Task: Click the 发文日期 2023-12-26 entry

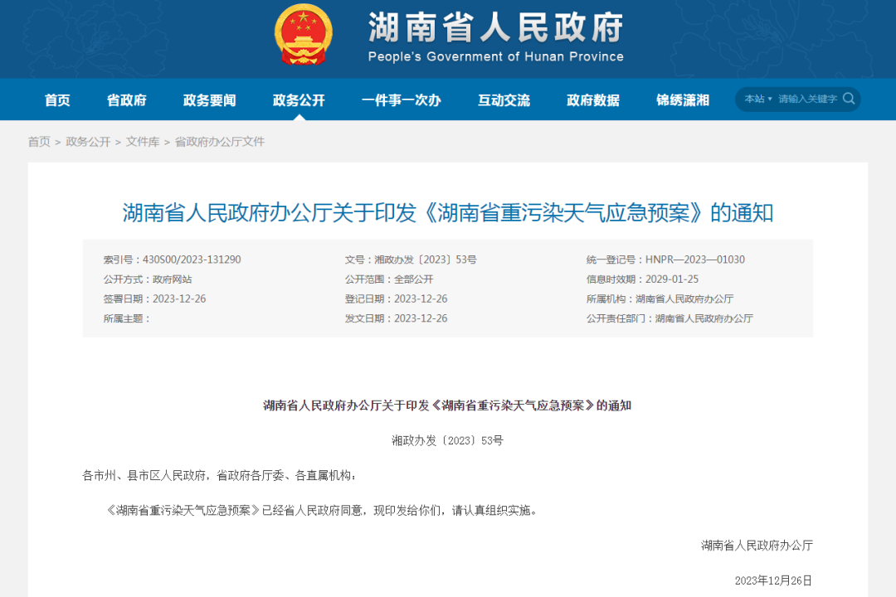Action: [396, 318]
